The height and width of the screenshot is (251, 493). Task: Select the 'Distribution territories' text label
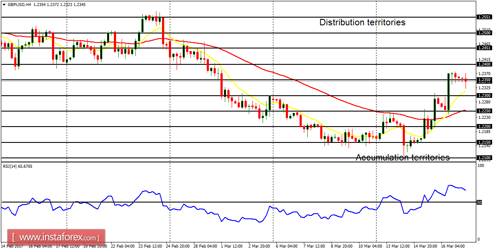coord(362,22)
